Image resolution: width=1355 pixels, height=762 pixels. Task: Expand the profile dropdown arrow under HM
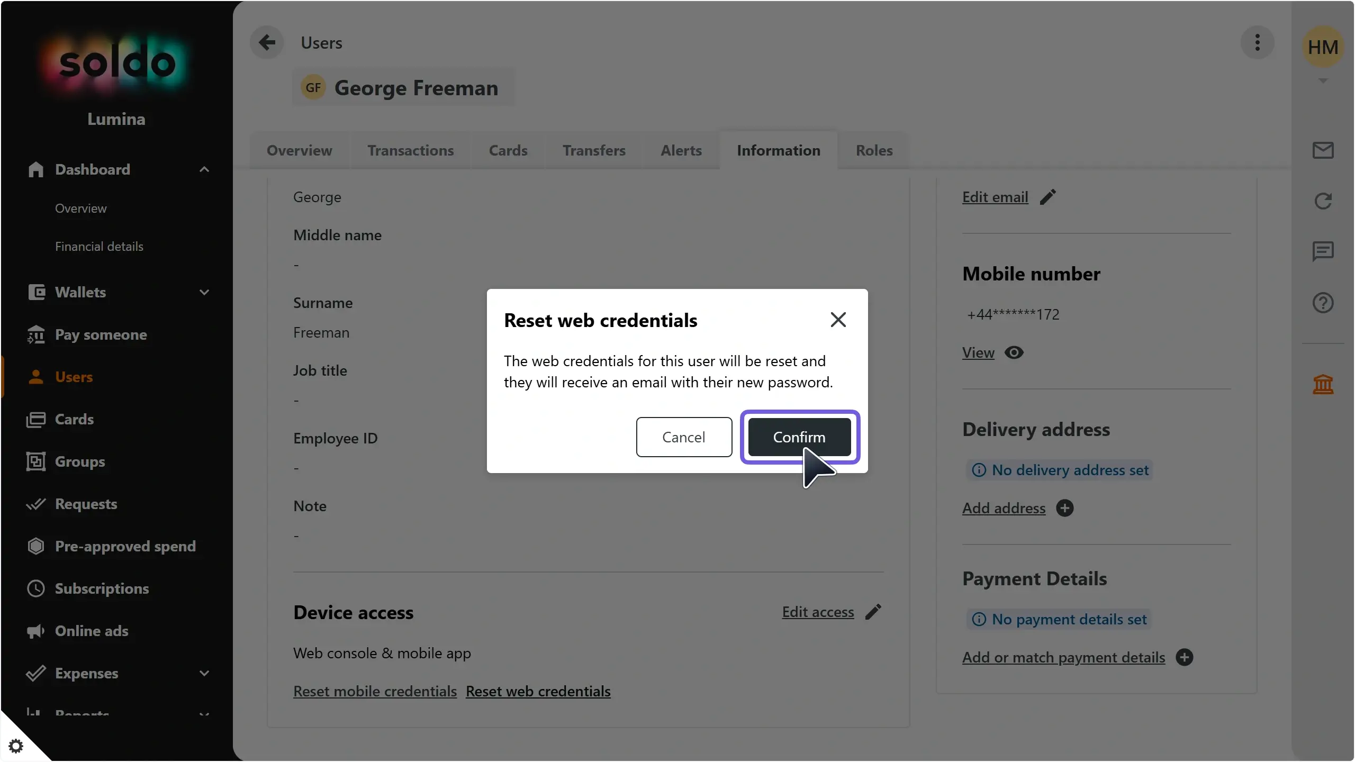click(1323, 81)
